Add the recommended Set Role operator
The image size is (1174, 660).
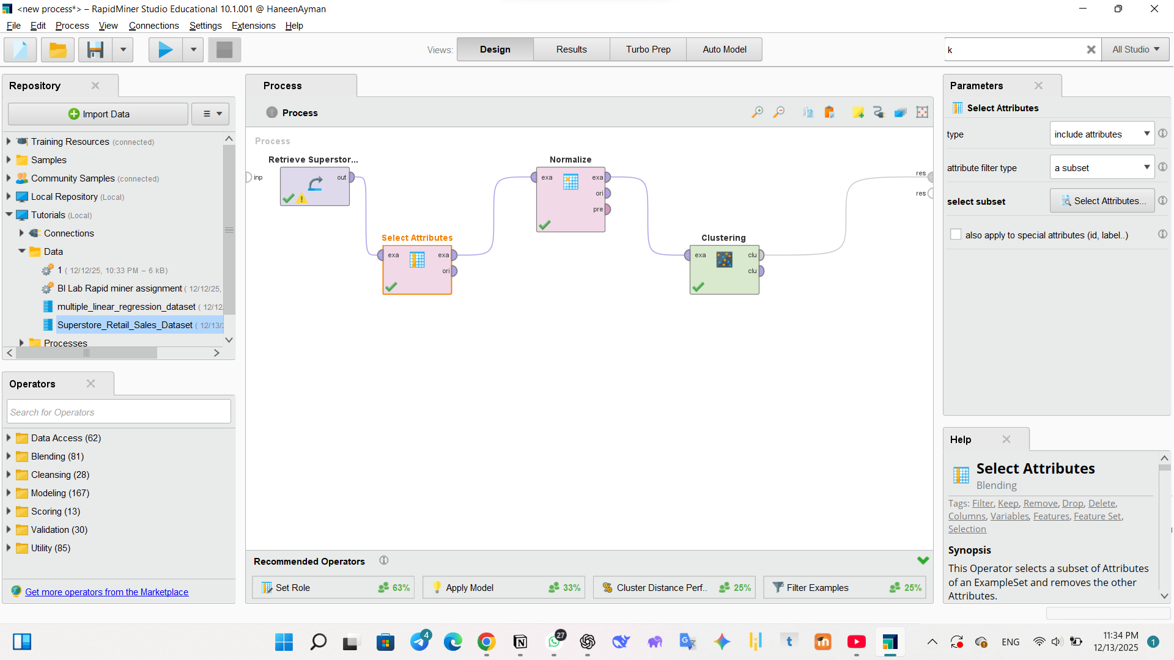(x=333, y=587)
